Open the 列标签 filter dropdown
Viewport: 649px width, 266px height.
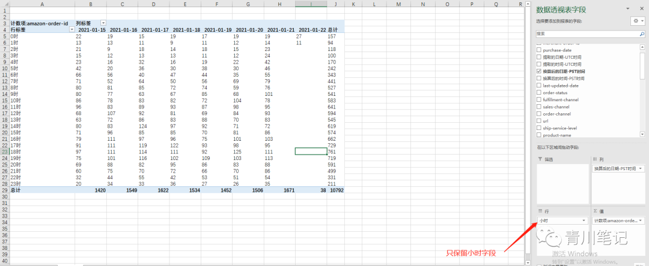point(103,23)
